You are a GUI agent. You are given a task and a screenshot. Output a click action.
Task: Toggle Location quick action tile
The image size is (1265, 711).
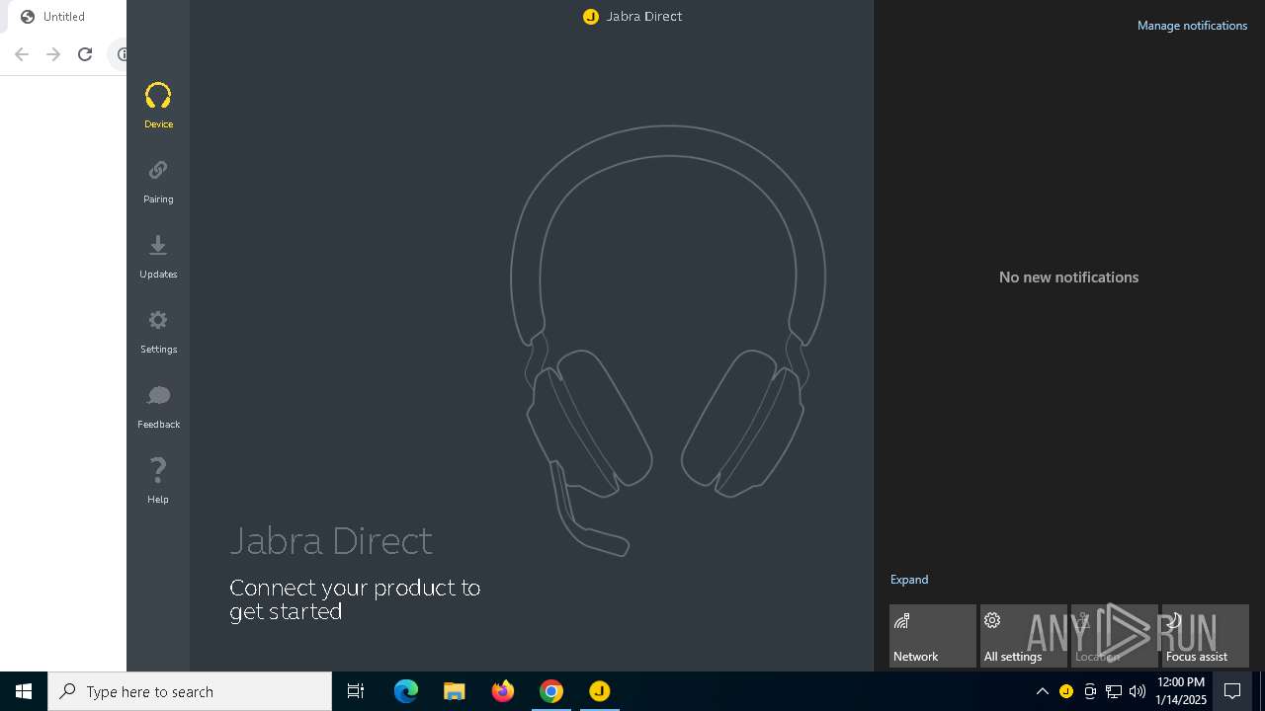1114,635
